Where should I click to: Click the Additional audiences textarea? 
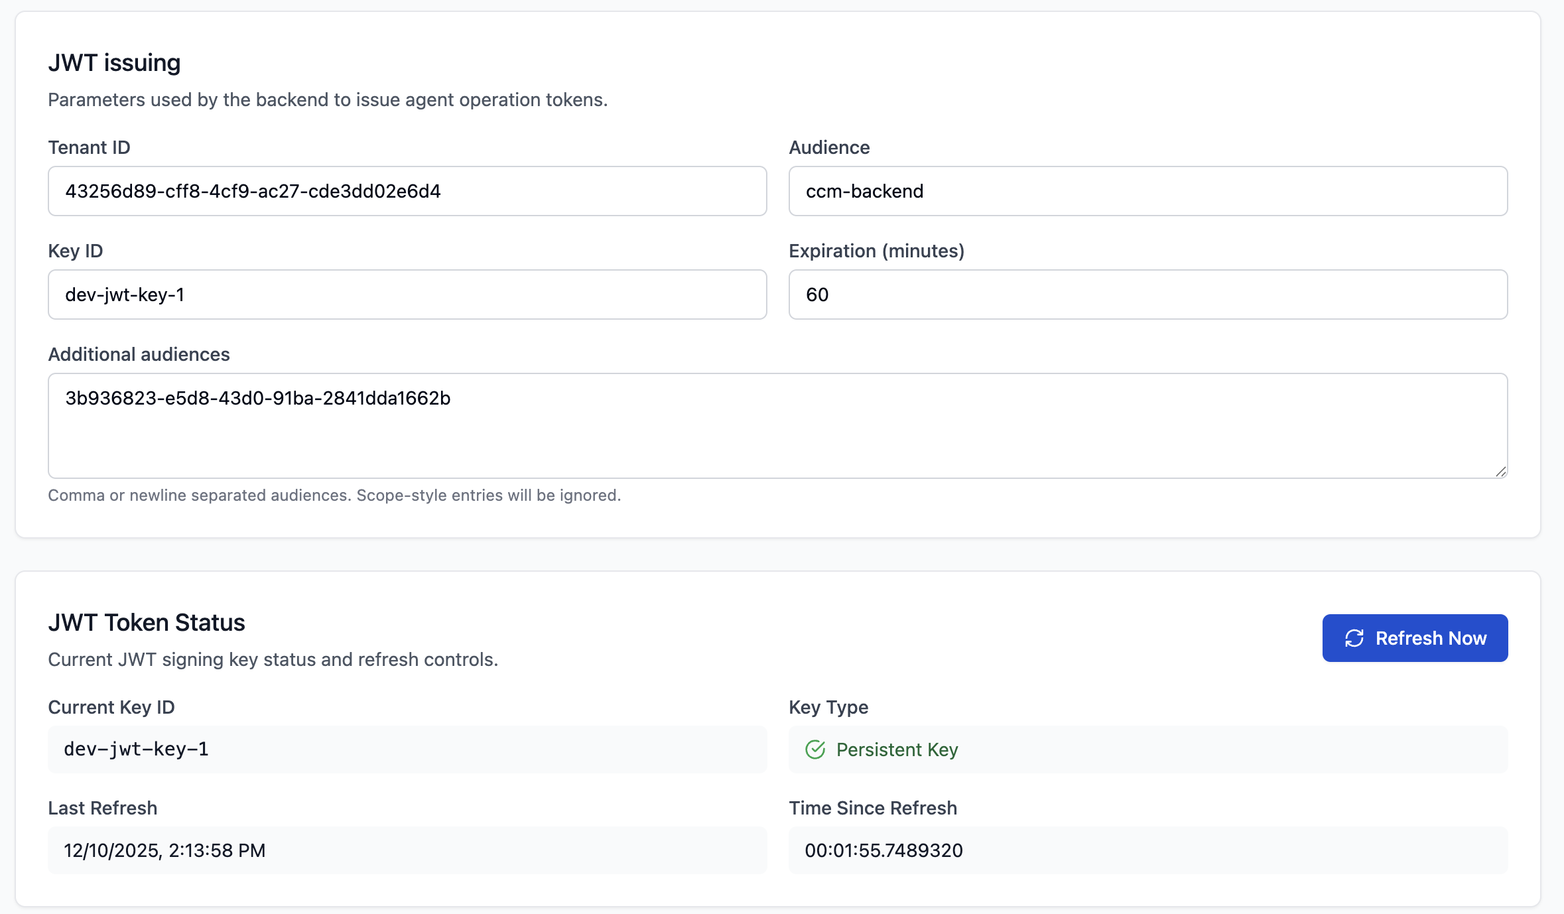(777, 426)
